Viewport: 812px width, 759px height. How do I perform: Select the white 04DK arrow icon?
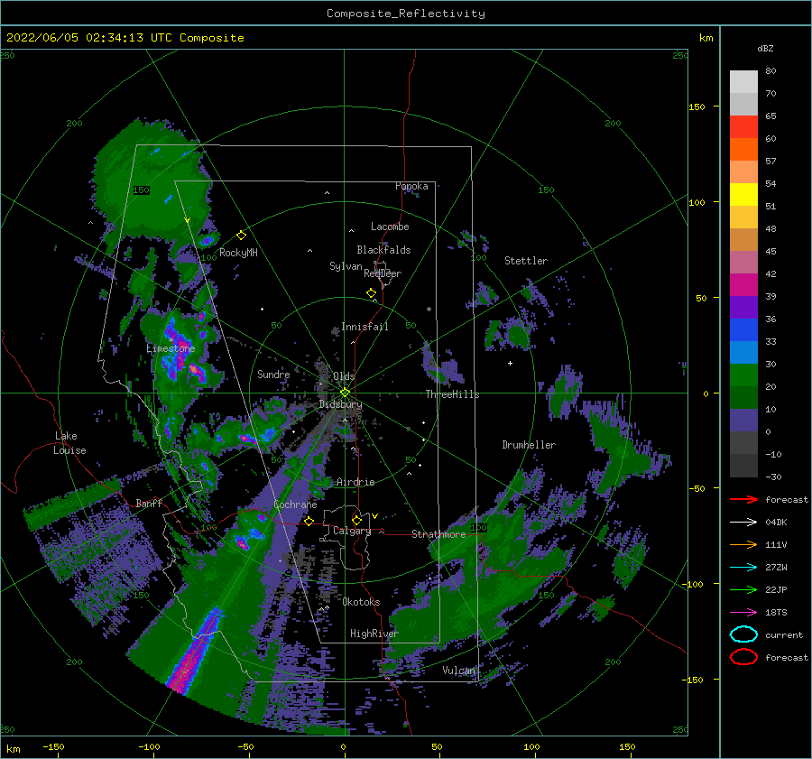point(743,522)
